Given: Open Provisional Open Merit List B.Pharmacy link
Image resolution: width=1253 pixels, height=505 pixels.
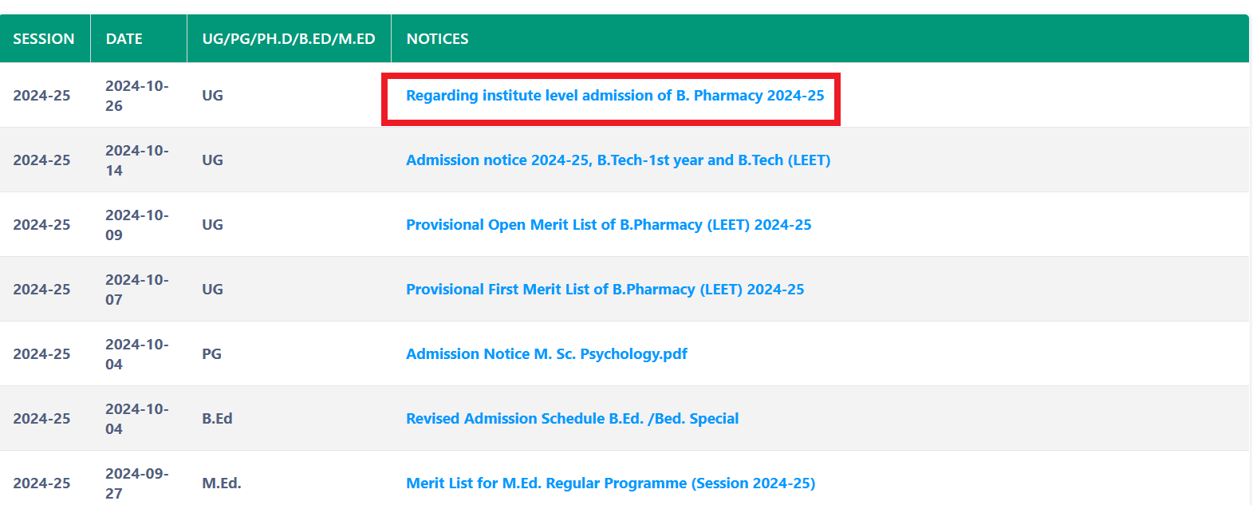Looking at the screenshot, I should [609, 225].
